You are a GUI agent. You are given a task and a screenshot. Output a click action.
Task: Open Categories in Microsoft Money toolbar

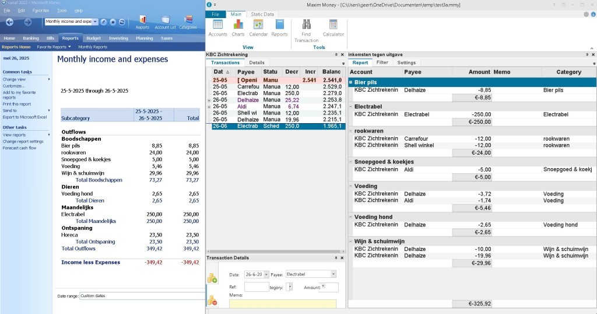pos(188,22)
